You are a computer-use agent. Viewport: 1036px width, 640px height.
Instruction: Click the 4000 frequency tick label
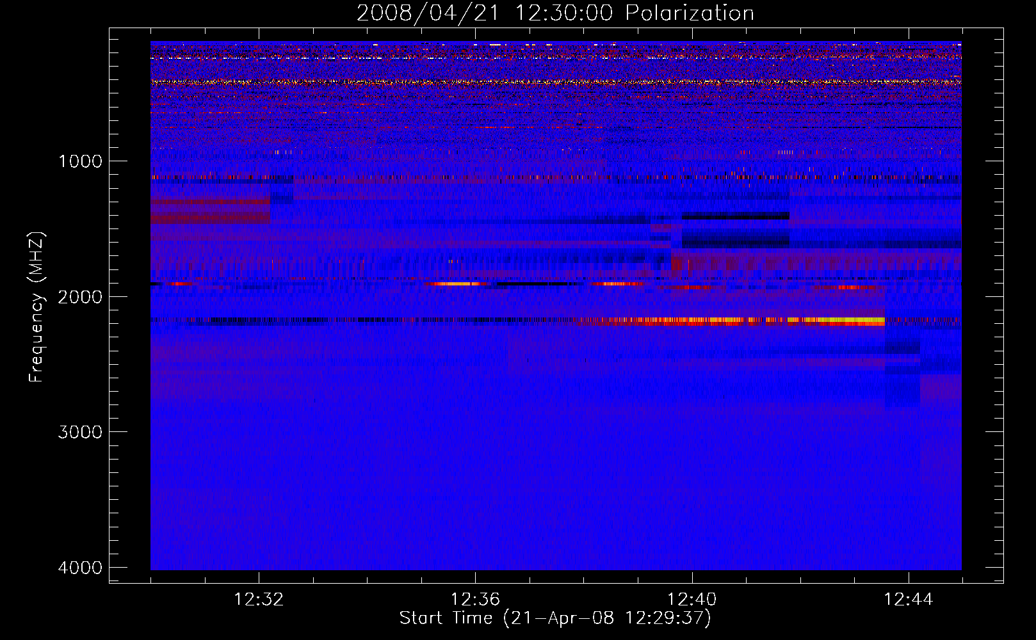click(x=80, y=567)
